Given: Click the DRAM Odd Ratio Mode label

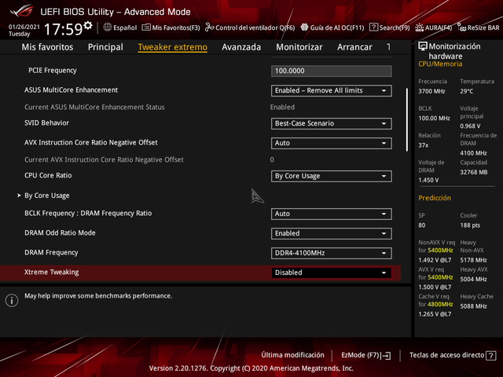Looking at the screenshot, I should (60, 233).
